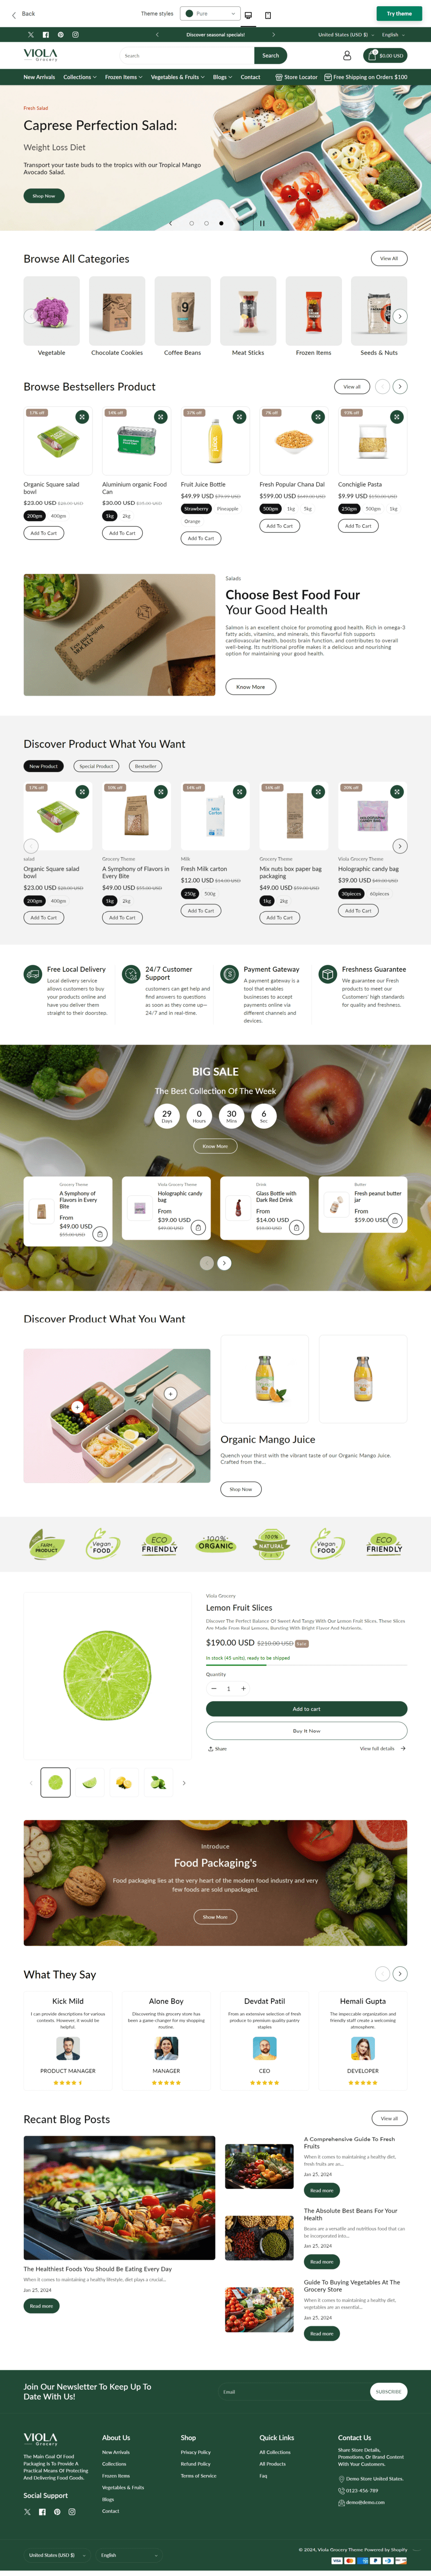Switch to mobile preview icon
The width and height of the screenshot is (431, 2576).
(267, 14)
